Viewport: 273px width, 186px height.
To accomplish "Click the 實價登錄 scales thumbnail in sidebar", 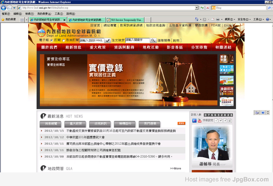I will click(227, 59).
